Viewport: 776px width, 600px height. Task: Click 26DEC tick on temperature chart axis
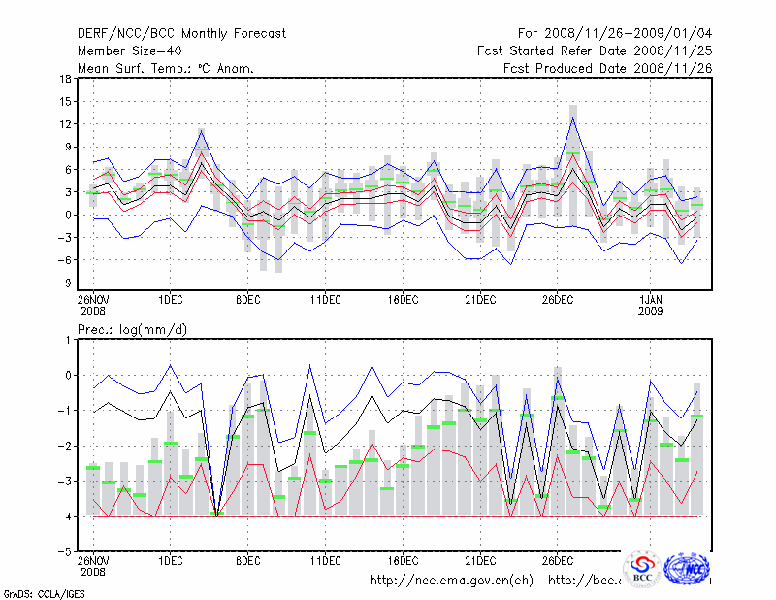point(558,298)
